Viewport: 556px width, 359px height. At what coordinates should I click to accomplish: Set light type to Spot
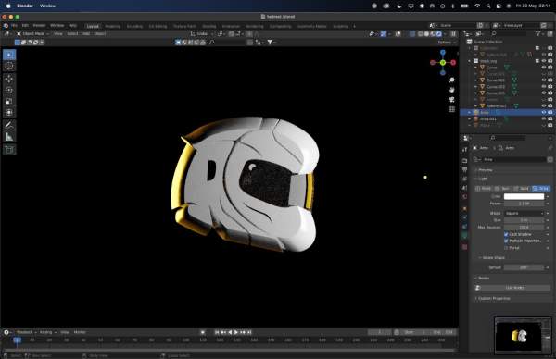click(x=522, y=189)
